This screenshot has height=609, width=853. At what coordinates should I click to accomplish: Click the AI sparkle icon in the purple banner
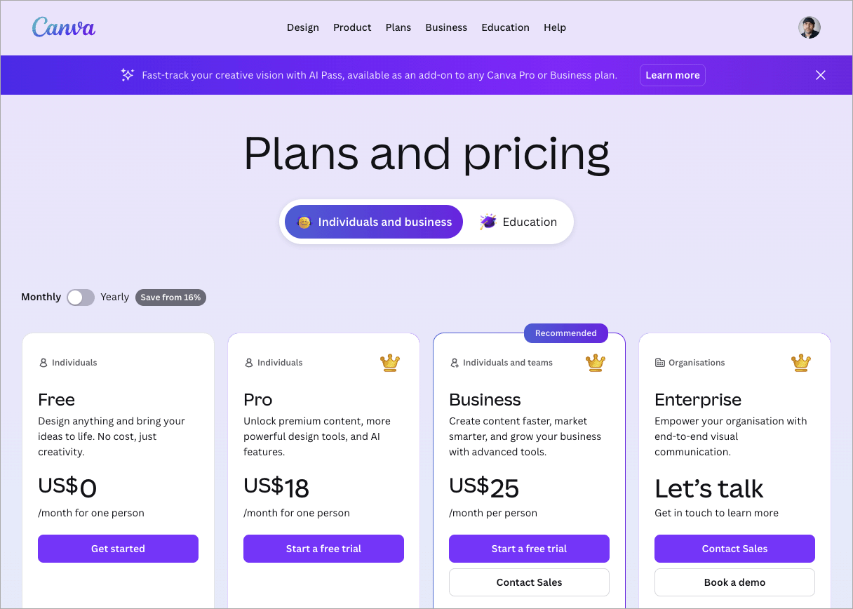[x=127, y=74]
